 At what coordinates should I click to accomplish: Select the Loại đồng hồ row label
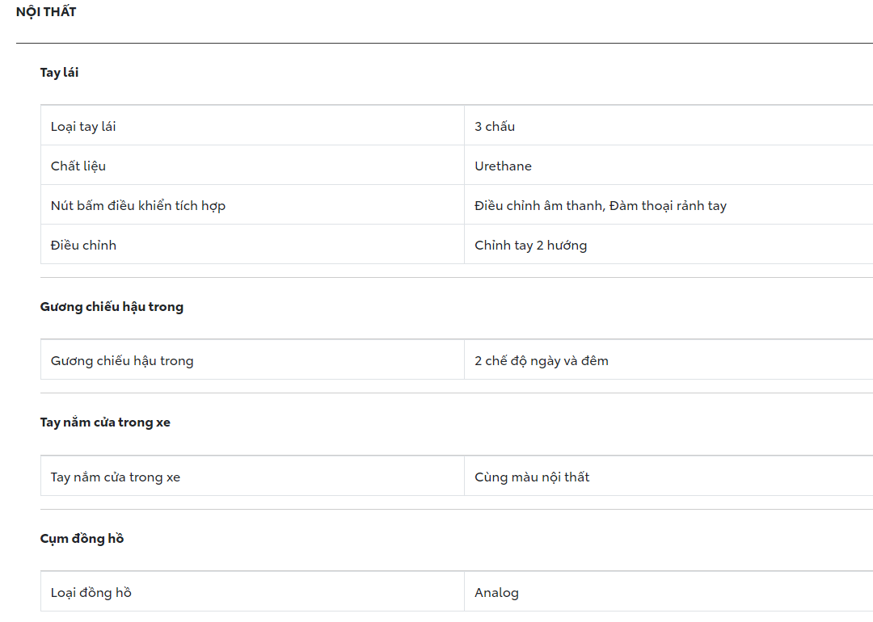(91, 592)
